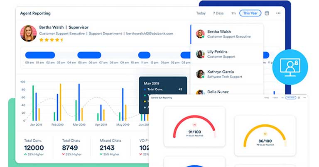Viewport: 319px width, 167px height.
Task: Select This Year in General SLA Reporting
Action: [x=291, y=98]
